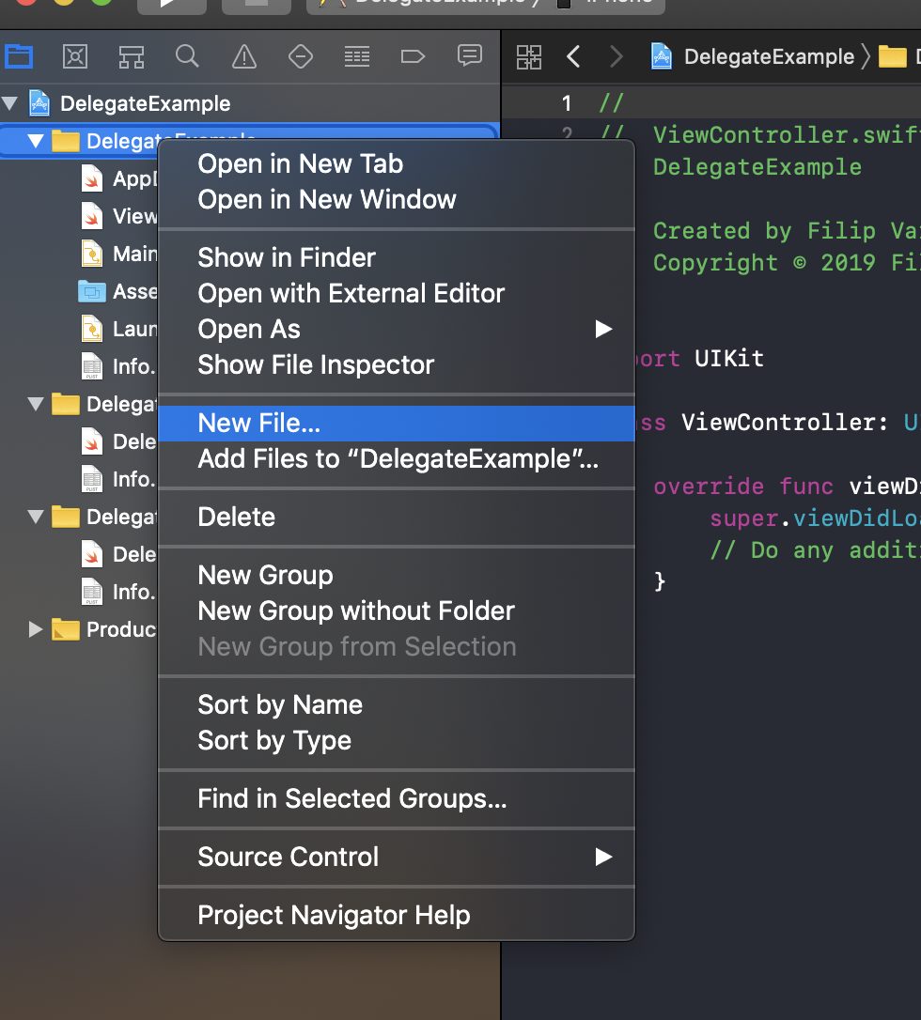This screenshot has width=921, height=1020.
Task: Click the swift file under second Delegate group
Action: 79,441
